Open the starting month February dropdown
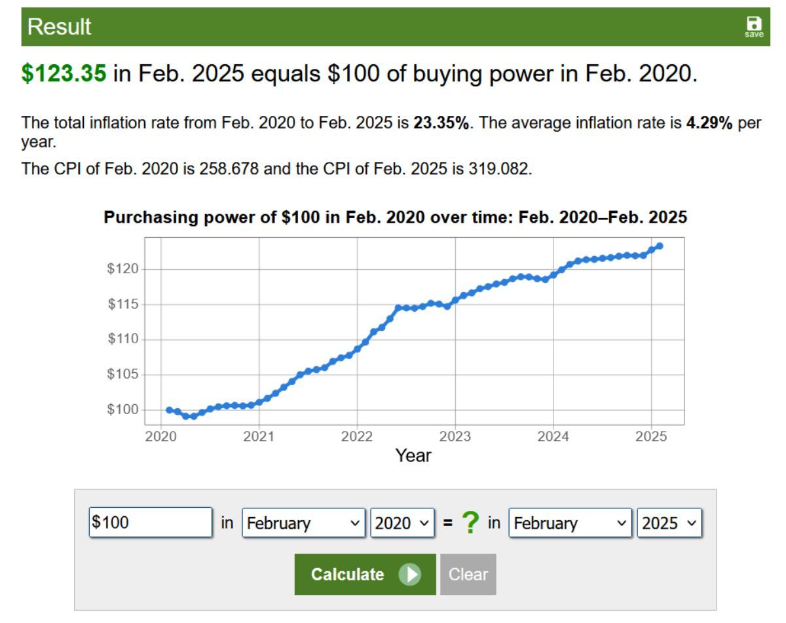 pyautogui.click(x=304, y=523)
